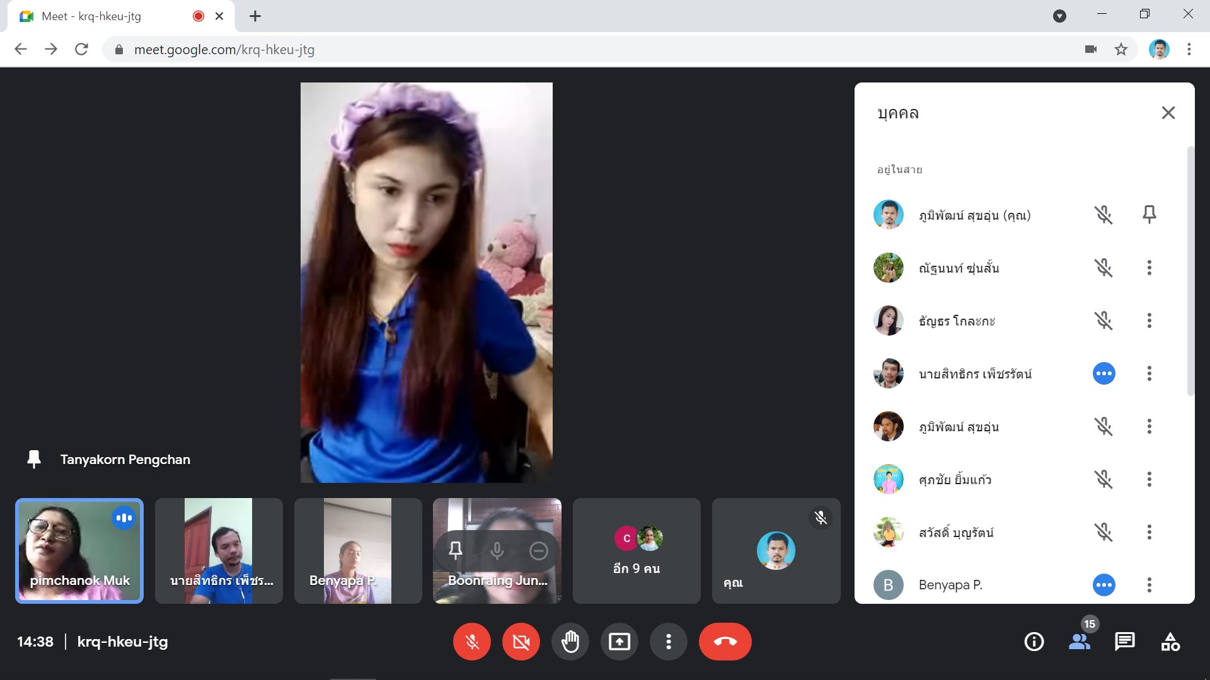Select pimchanok Muk video thumbnail

[x=79, y=551]
